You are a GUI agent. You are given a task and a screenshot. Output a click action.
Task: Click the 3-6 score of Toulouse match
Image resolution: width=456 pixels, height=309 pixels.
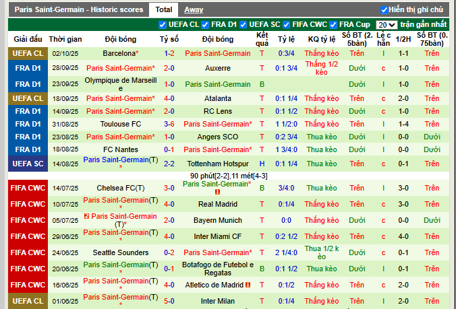(169, 124)
